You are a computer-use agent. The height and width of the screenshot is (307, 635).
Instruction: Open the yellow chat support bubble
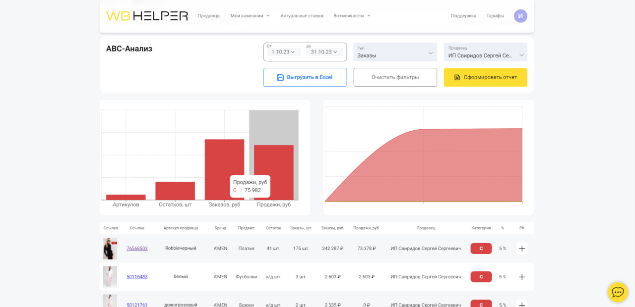coord(618,292)
